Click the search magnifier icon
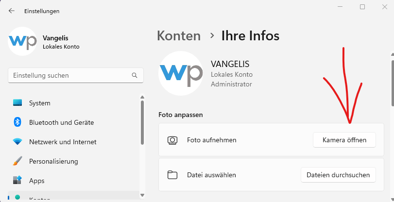The width and height of the screenshot is (394, 202). pyautogui.click(x=135, y=76)
